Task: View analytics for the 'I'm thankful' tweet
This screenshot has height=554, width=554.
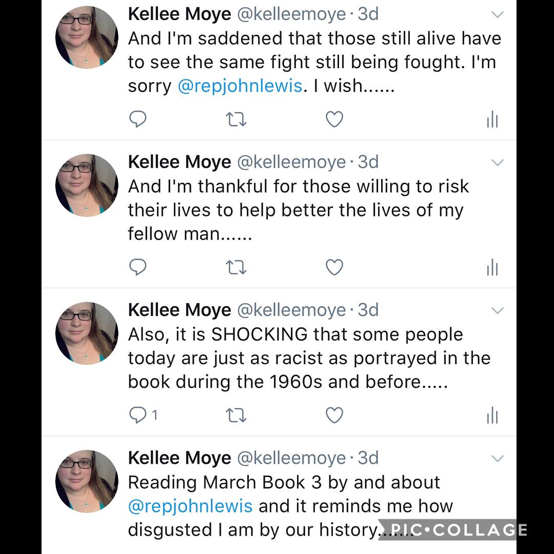Action: click(492, 268)
